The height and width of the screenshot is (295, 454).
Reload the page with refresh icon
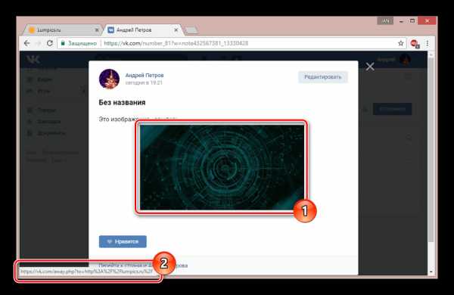[50, 43]
